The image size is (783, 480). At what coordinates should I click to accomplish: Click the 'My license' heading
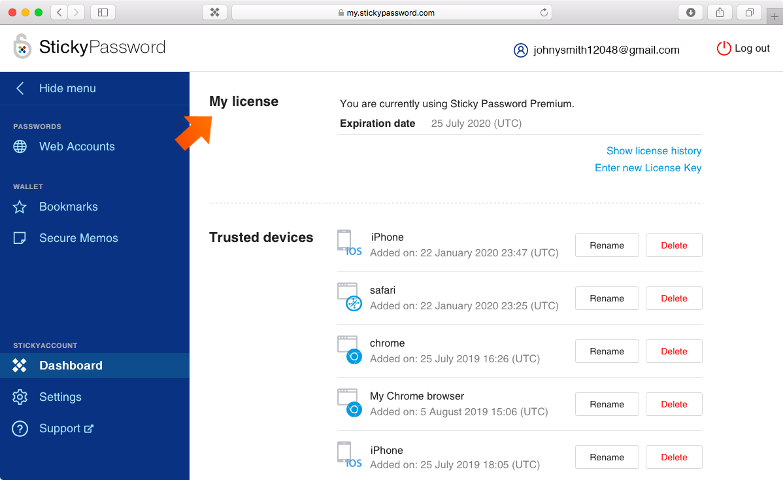(x=244, y=101)
